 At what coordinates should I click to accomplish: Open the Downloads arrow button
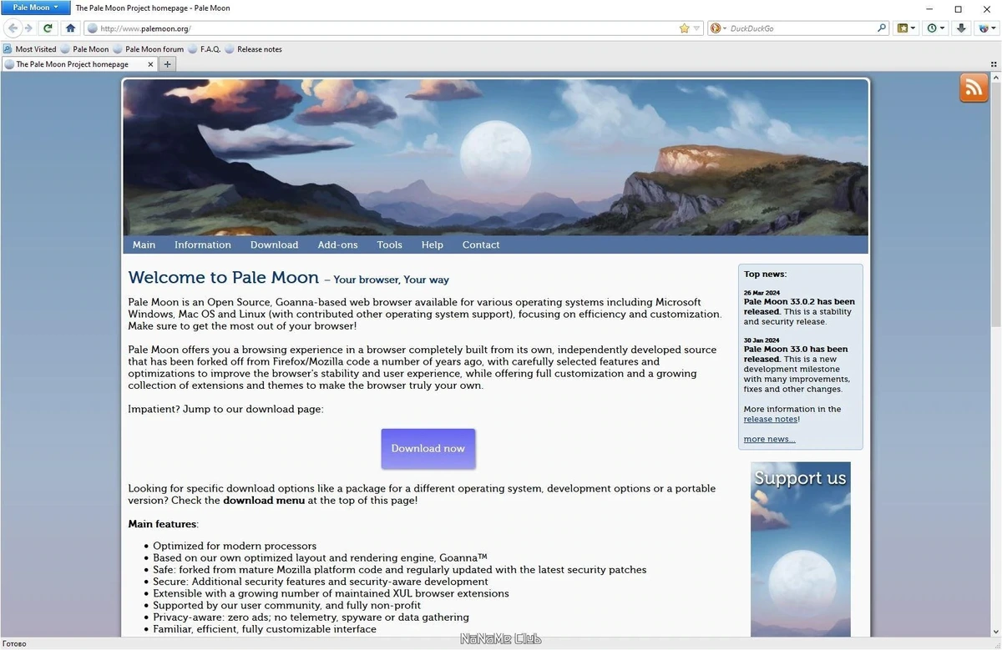click(x=961, y=28)
